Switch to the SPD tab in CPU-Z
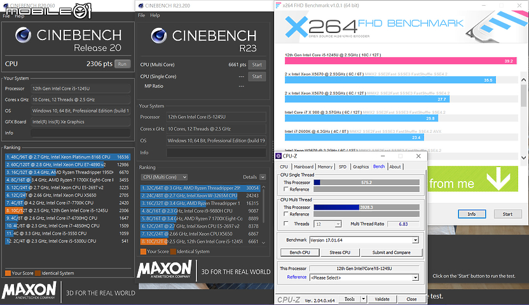The image size is (529, 305). click(343, 166)
